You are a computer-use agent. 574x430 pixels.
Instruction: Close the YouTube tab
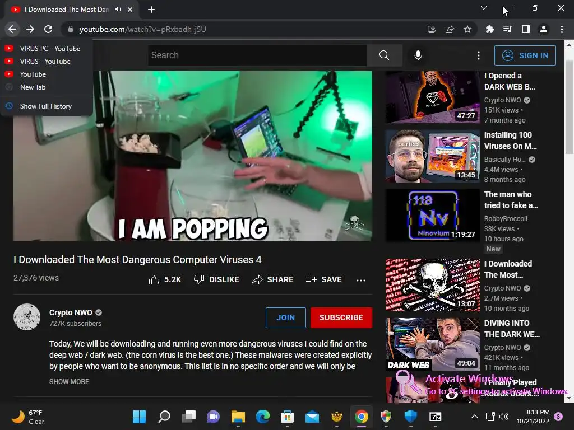[x=130, y=10]
